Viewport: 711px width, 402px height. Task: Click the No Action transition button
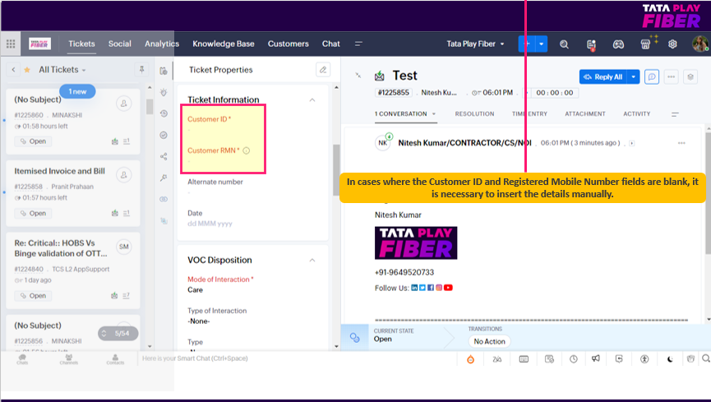point(489,341)
